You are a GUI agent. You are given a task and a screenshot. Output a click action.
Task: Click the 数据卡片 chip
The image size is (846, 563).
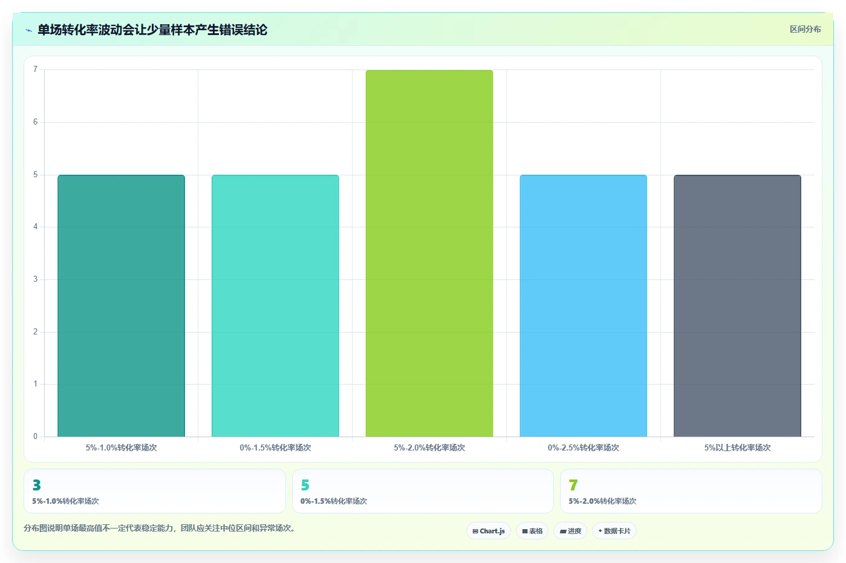pos(614,531)
